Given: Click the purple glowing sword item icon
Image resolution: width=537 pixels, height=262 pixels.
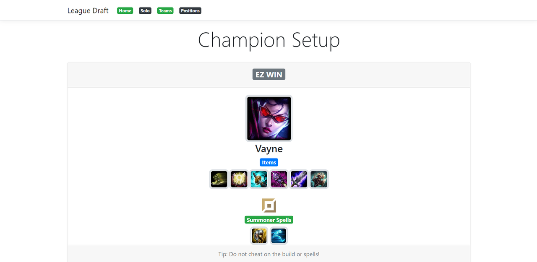Looking at the screenshot, I should [x=299, y=179].
